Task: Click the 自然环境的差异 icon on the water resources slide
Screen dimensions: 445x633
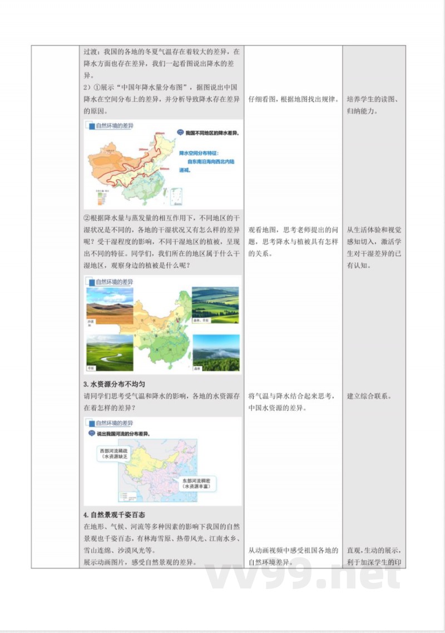Action: pyautogui.click(x=93, y=423)
